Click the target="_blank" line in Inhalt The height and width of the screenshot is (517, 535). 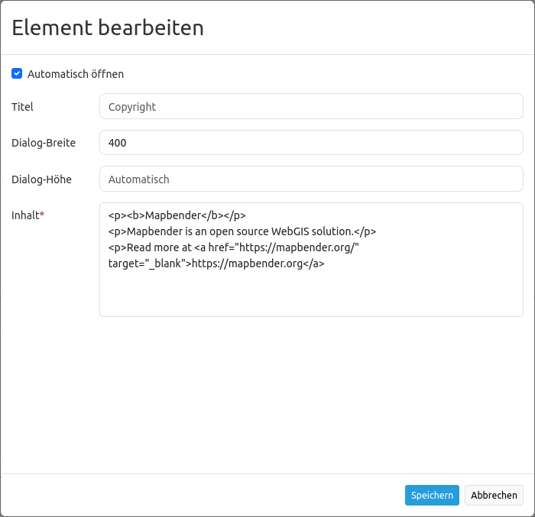(149, 263)
